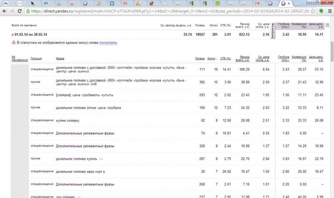This screenshot has width=334, height=198.
Task: Sort table by Показы column header
Action: 200,58
